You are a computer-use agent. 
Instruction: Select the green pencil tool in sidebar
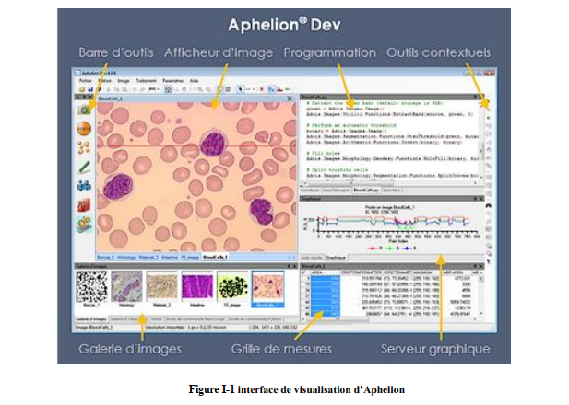click(x=84, y=167)
